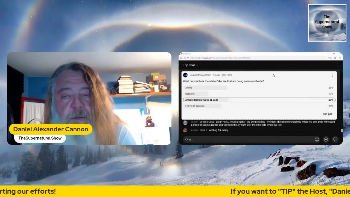
Task: Click the heart reaction icon
Action: tap(335, 140)
